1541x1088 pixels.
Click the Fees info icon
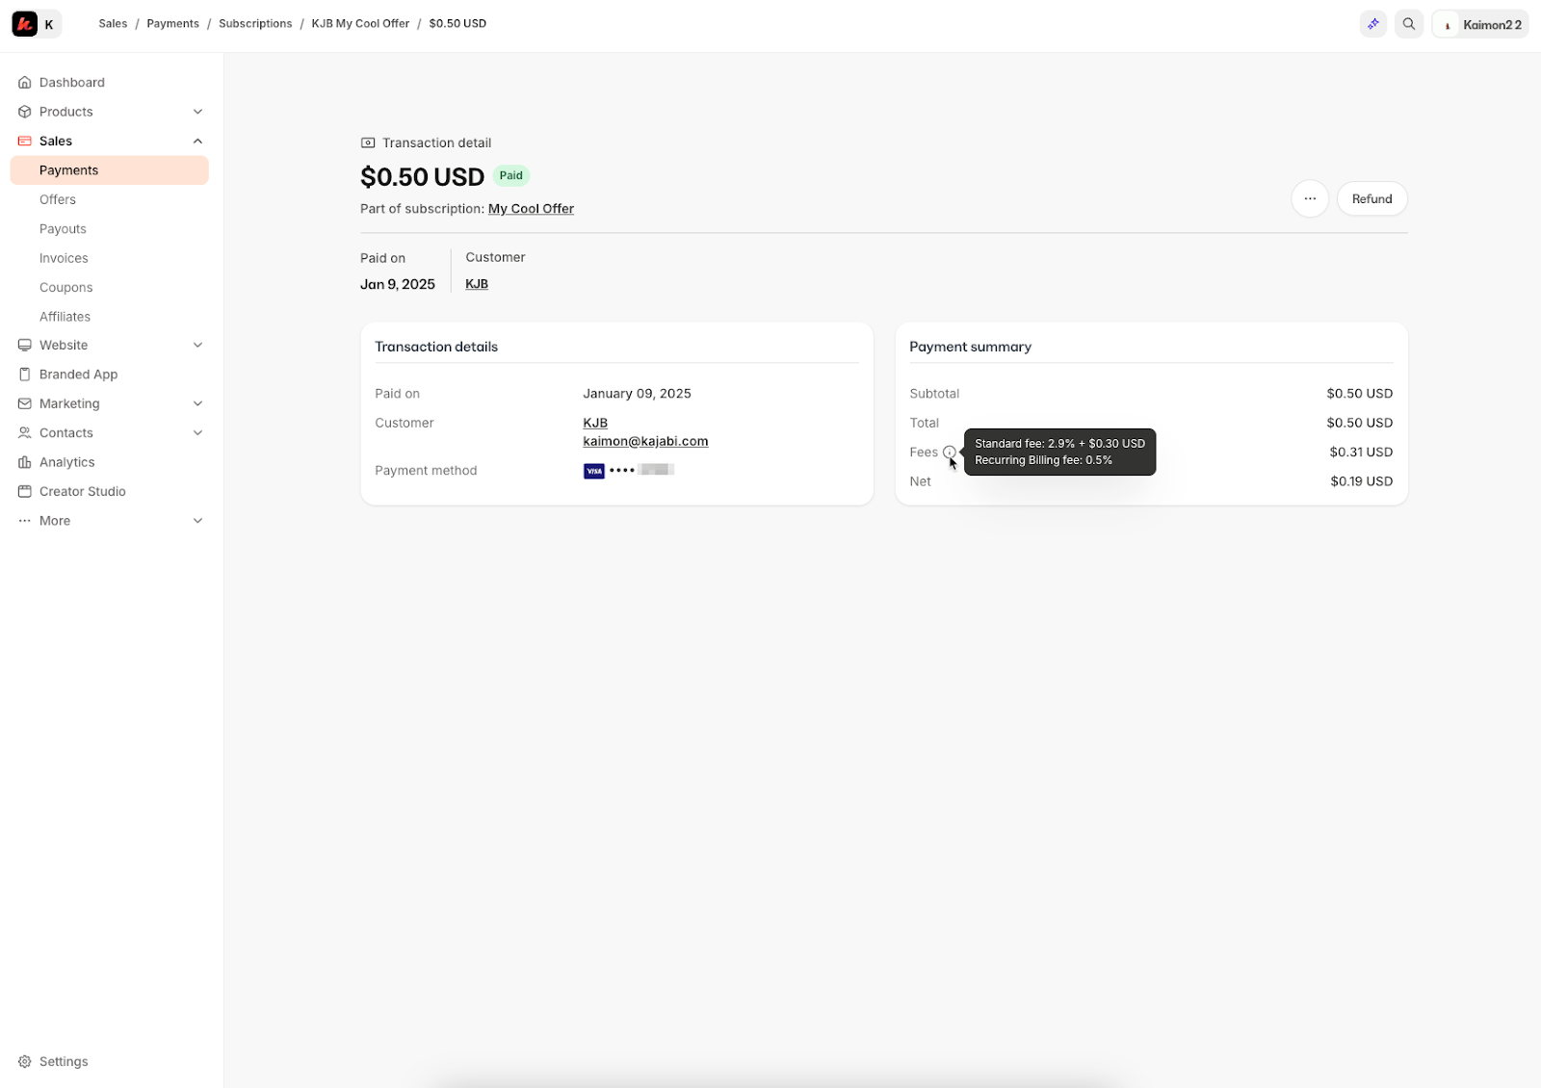pos(950,453)
